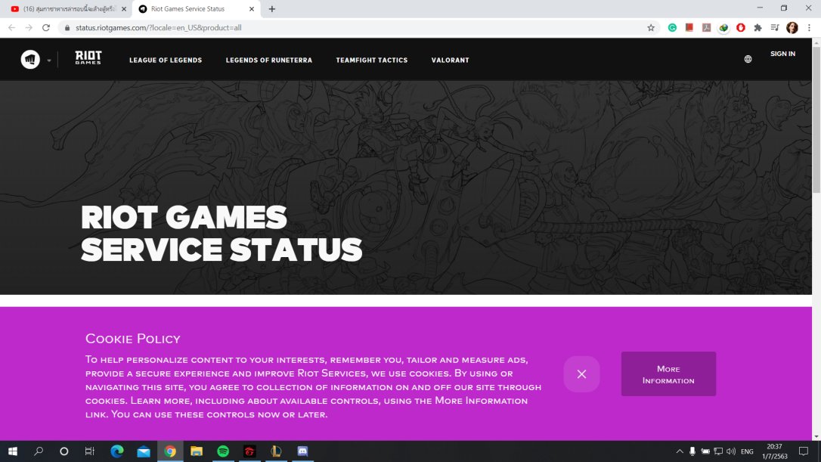
Task: Click the microphone tray icon
Action: [x=692, y=451]
